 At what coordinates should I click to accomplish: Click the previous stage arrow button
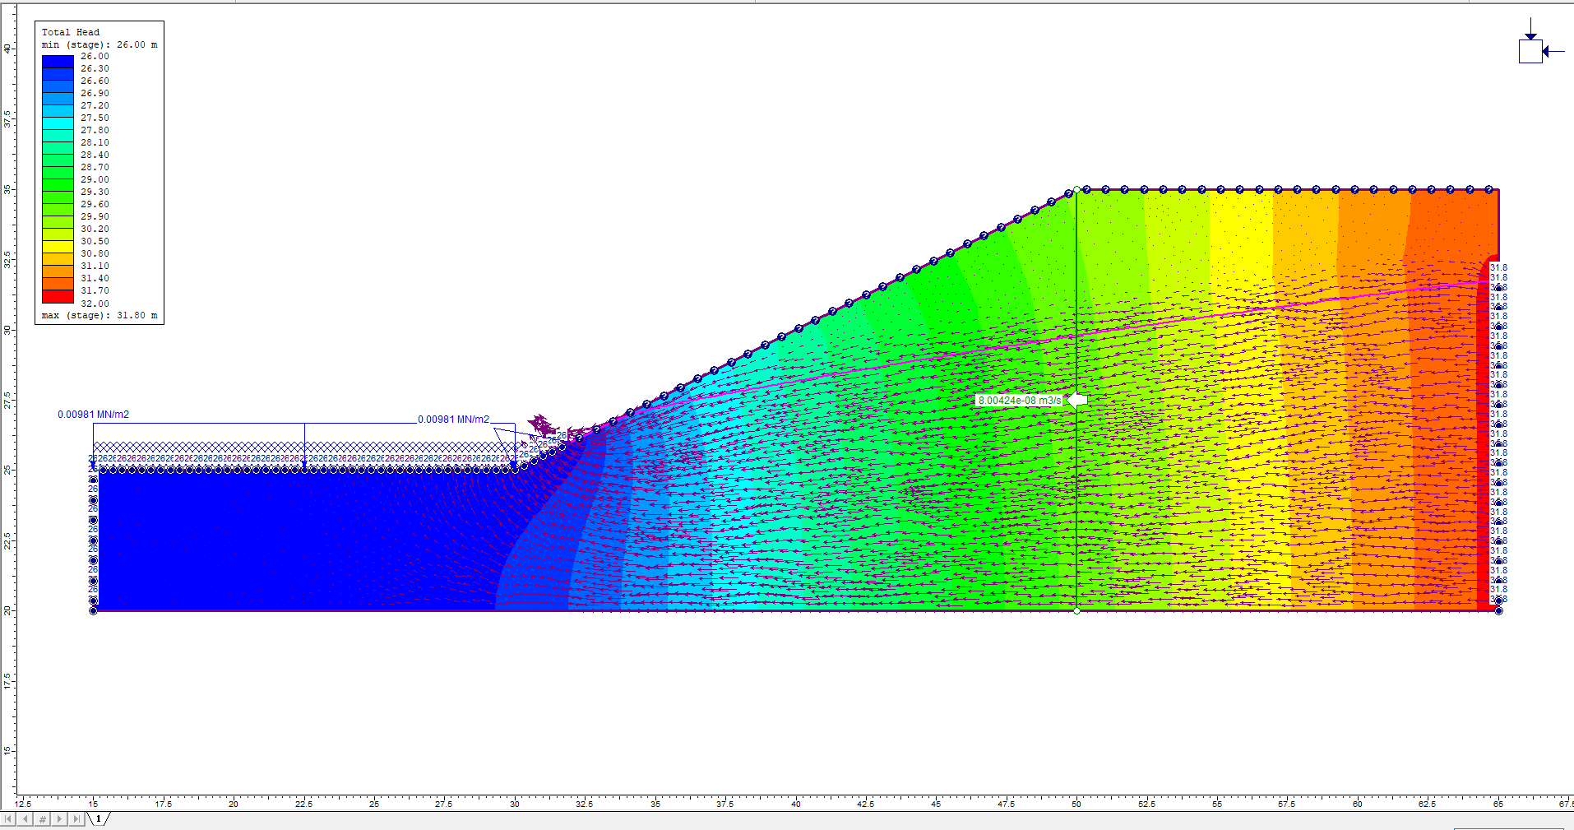(x=25, y=819)
